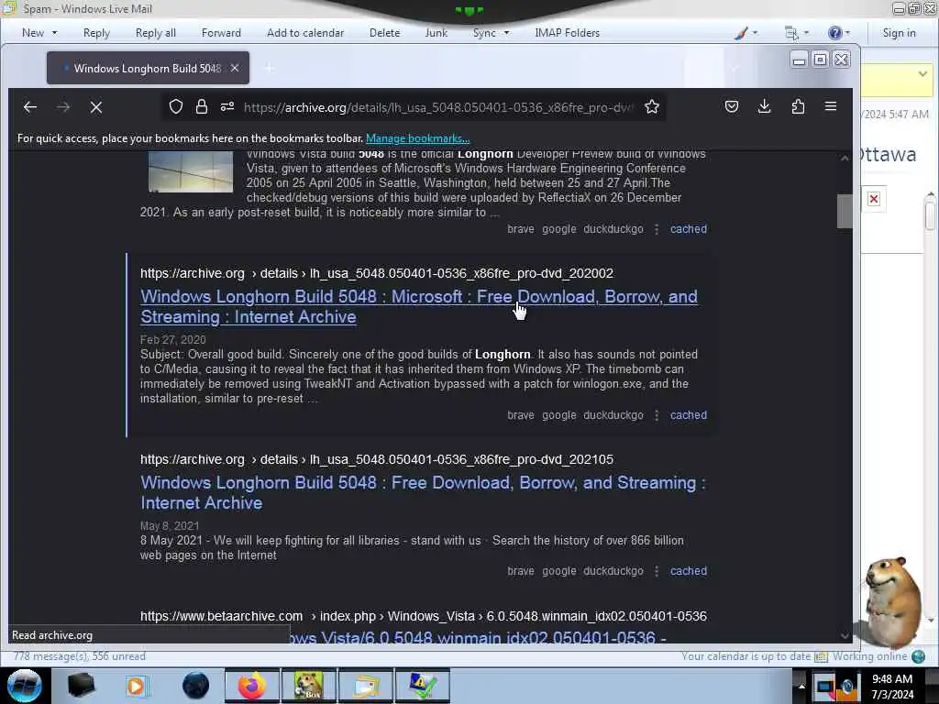The height and width of the screenshot is (704, 939).
Task: Open the Firefox hamburger menu
Action: 831,106
